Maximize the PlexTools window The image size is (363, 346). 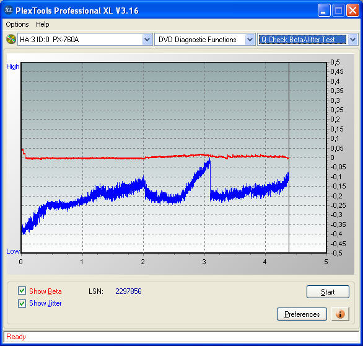tap(338, 11)
